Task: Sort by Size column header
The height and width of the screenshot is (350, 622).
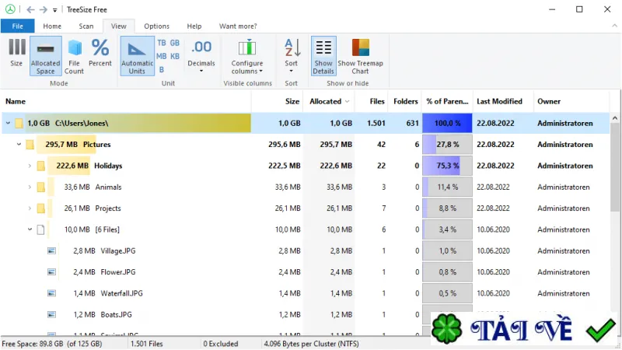Action: [x=277, y=102]
